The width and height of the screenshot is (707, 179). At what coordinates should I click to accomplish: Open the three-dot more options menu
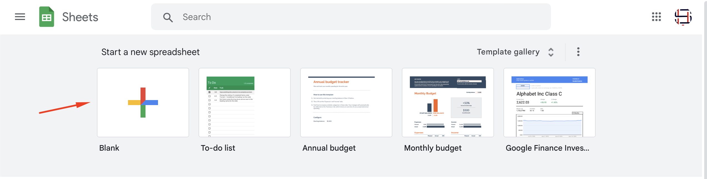click(x=578, y=52)
